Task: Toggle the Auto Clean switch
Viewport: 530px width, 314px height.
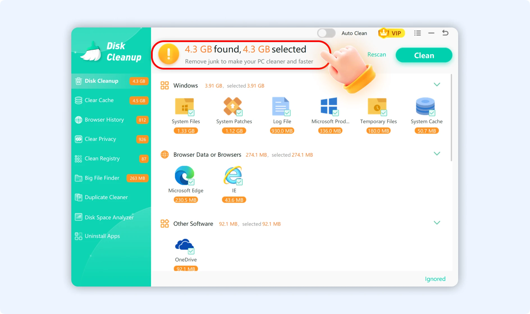Action: pos(326,33)
